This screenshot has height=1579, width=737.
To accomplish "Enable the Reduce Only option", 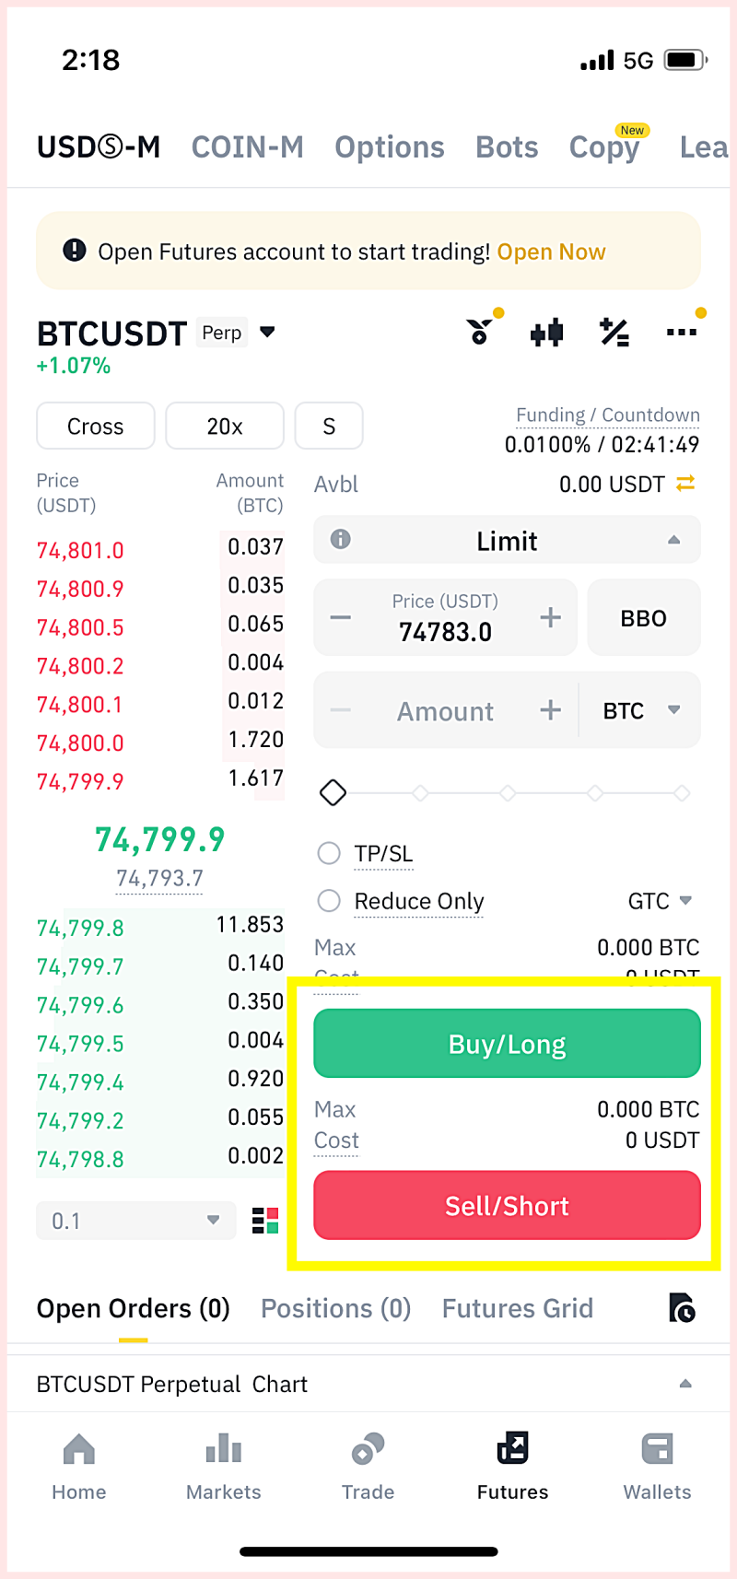I will click(329, 900).
